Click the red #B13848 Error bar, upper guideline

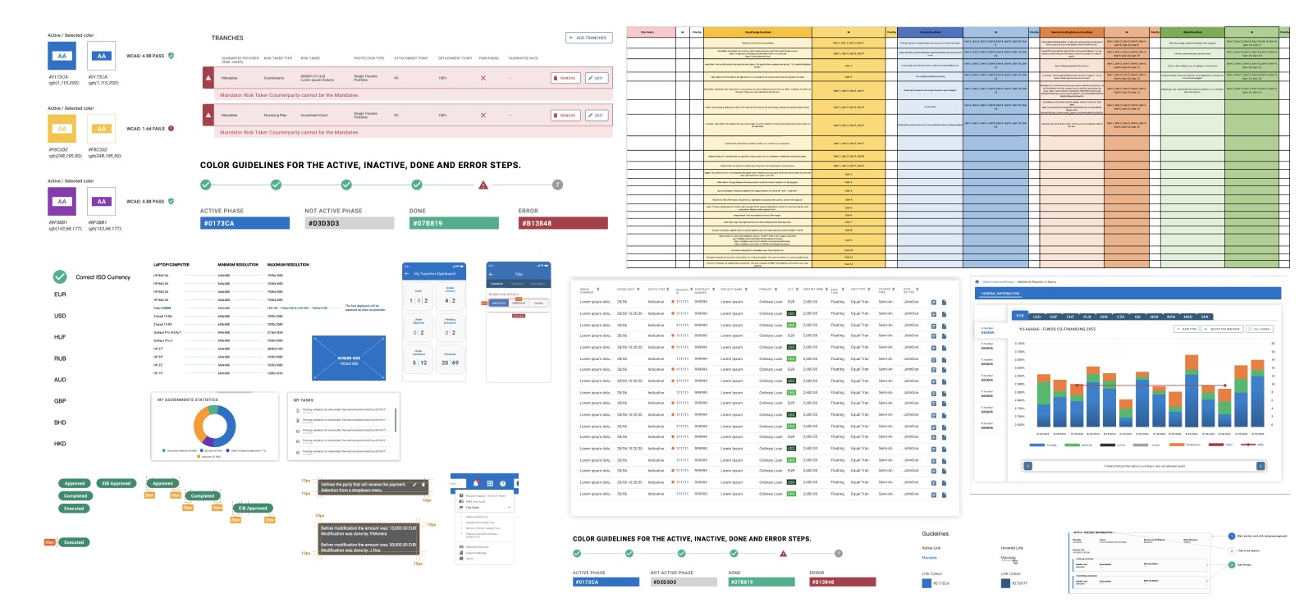tap(563, 223)
